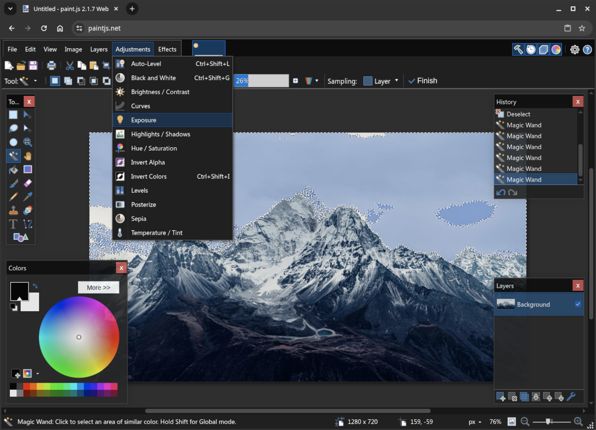
Task: Click the Print icon in toolbar
Action: [52, 66]
